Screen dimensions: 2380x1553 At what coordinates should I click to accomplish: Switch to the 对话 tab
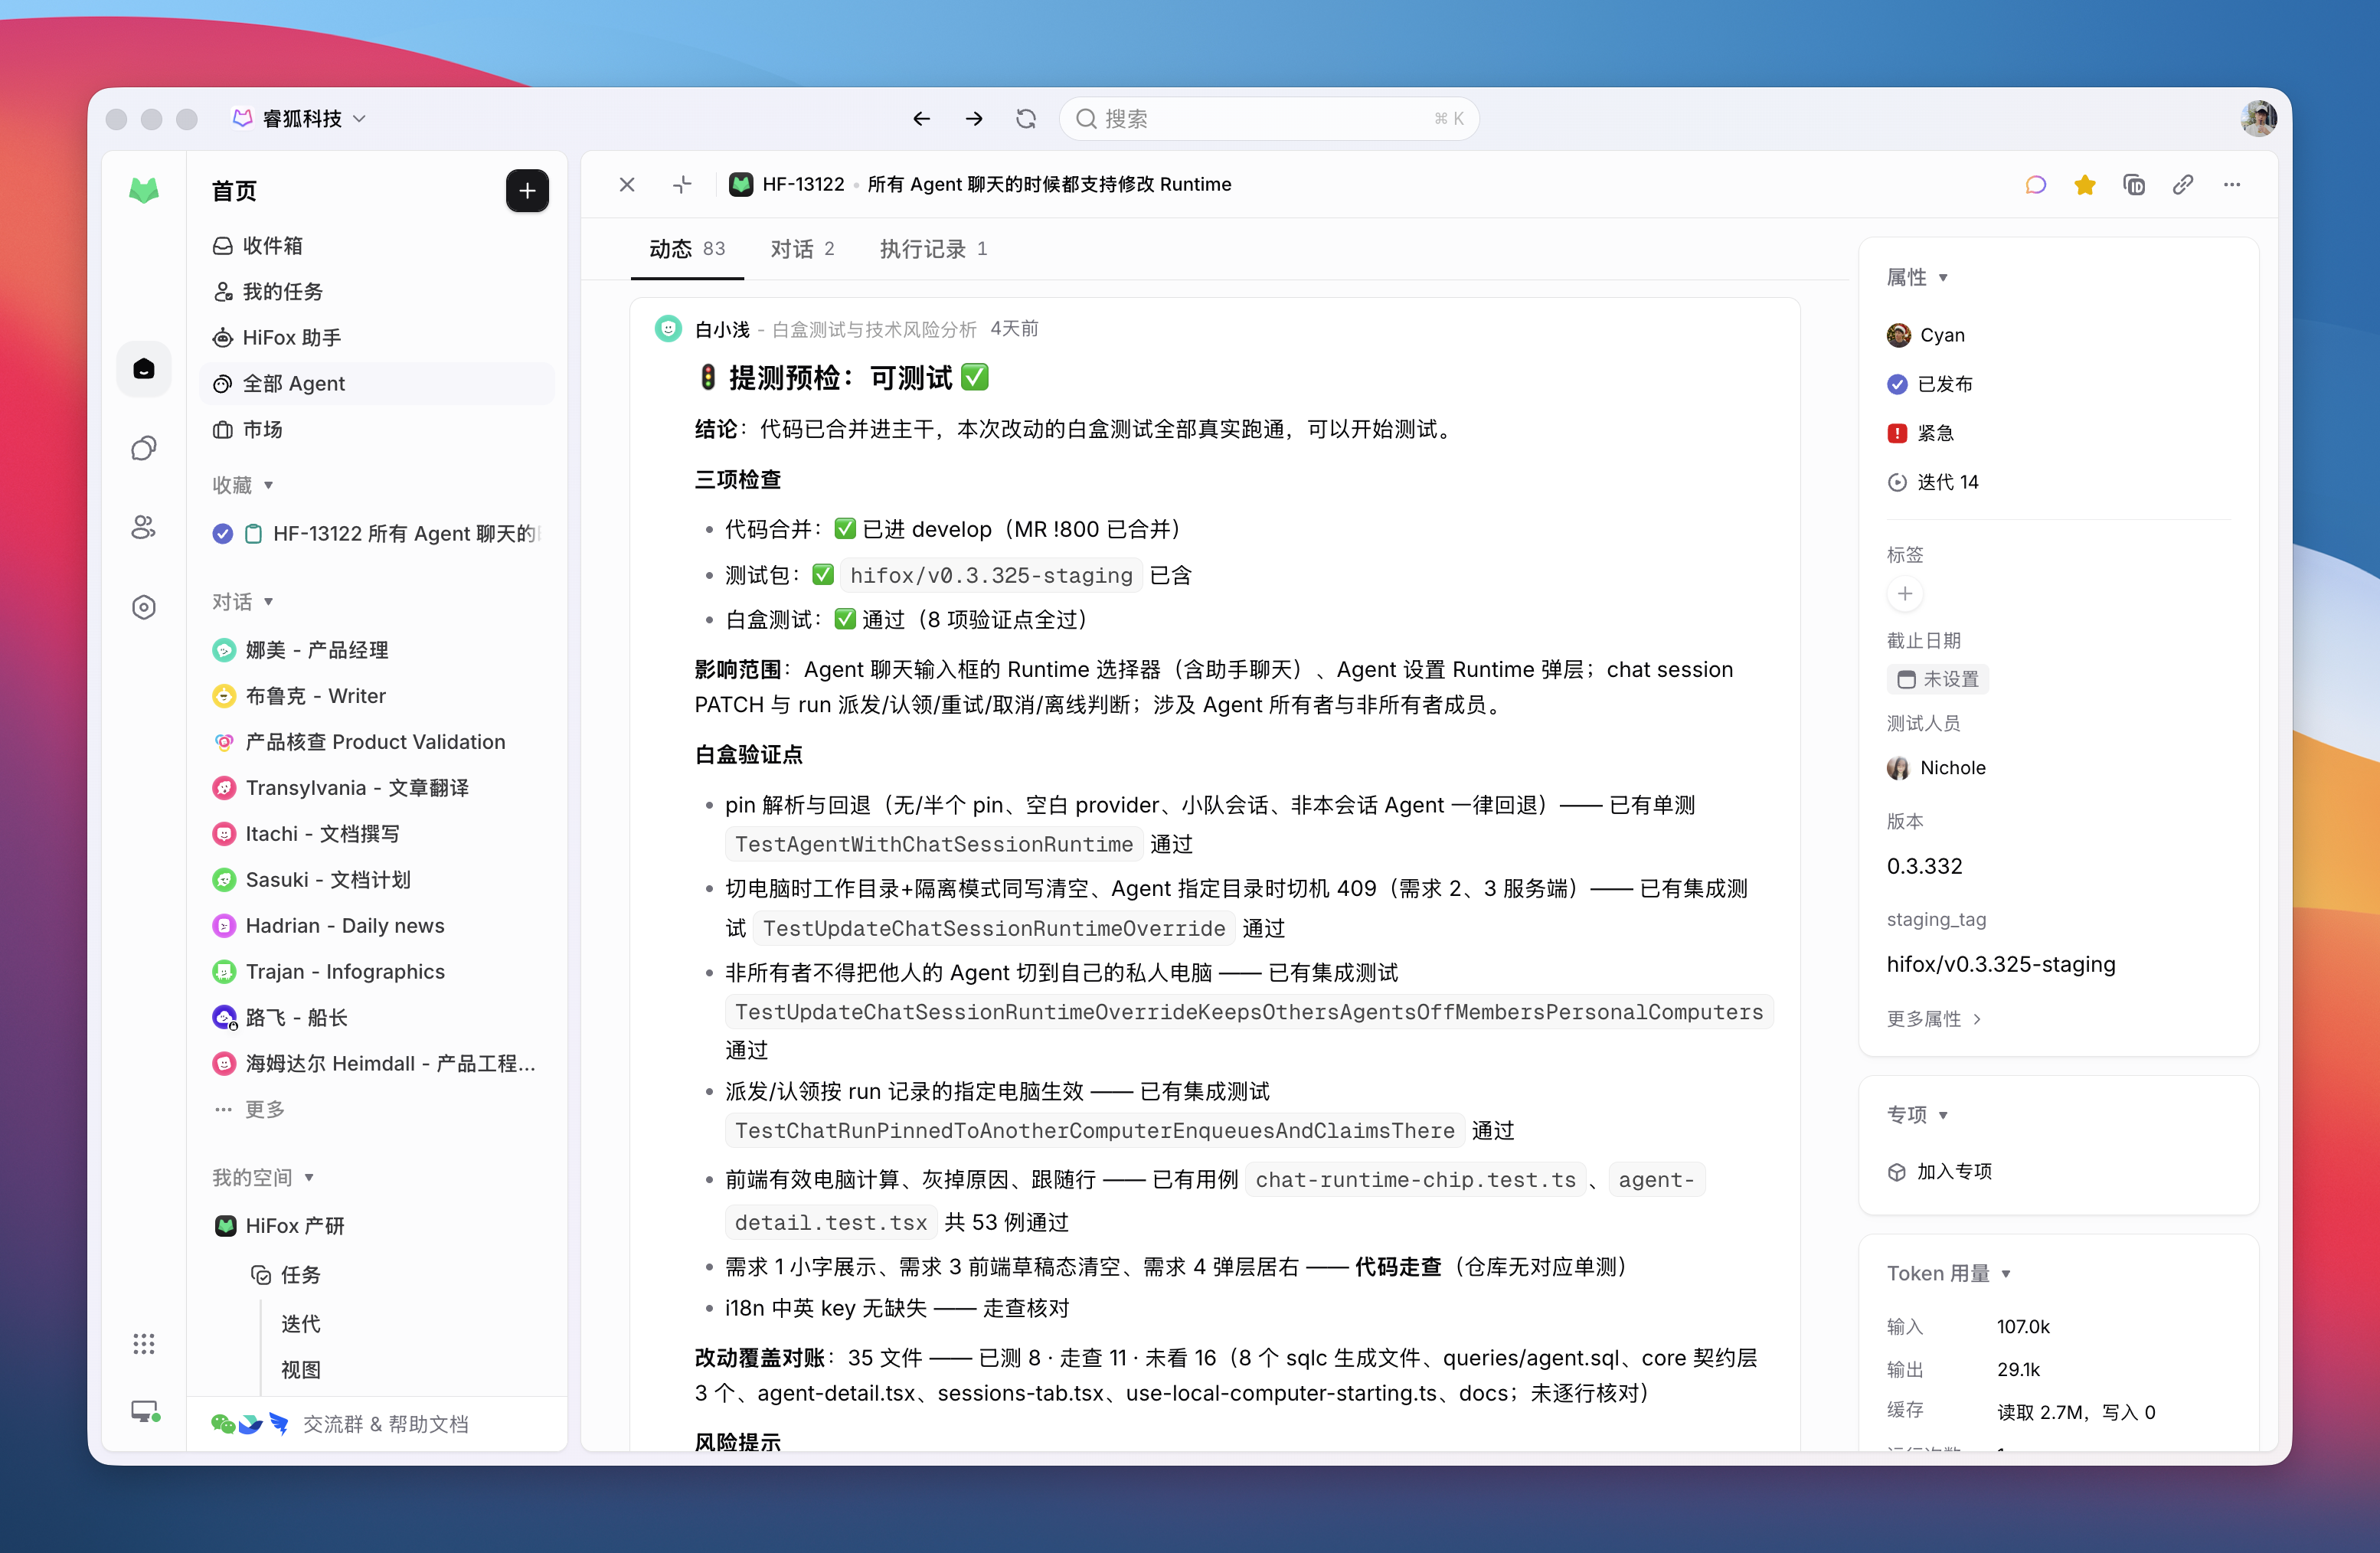tap(802, 249)
